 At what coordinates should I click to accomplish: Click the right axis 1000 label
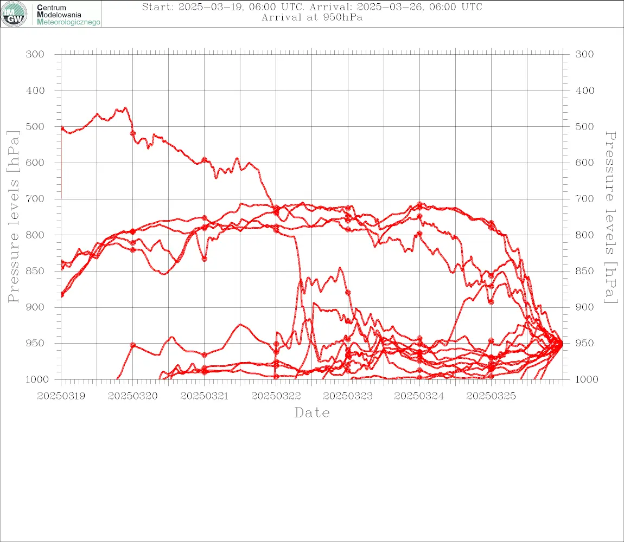(587, 379)
